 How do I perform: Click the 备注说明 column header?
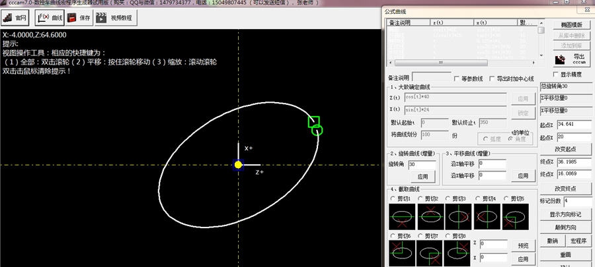pos(409,22)
